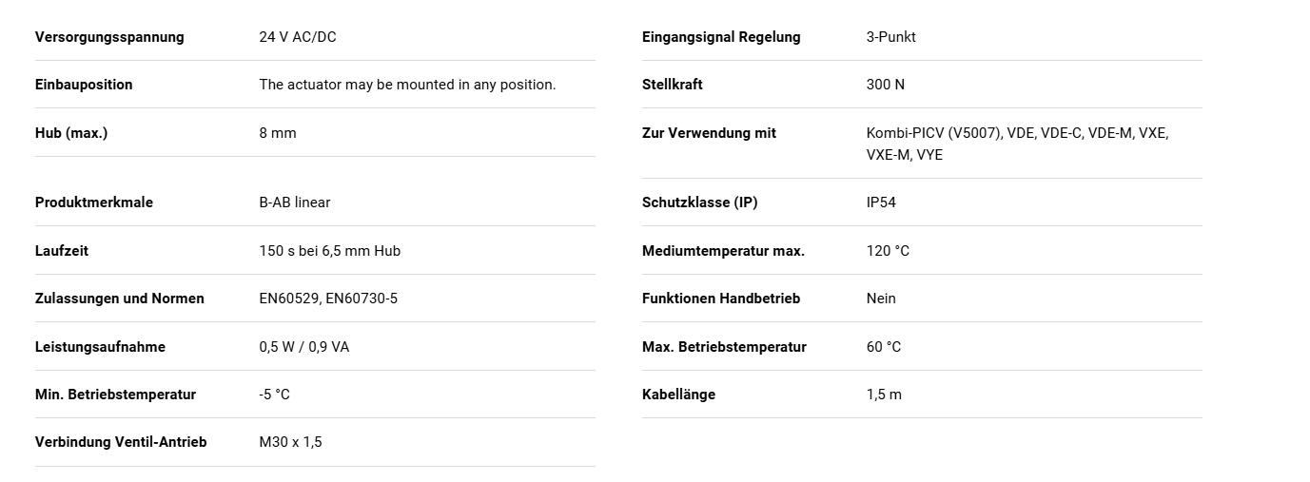Click the Kabellänge 1,5 m value
Screen dimensions: 1310x482
click(884, 395)
